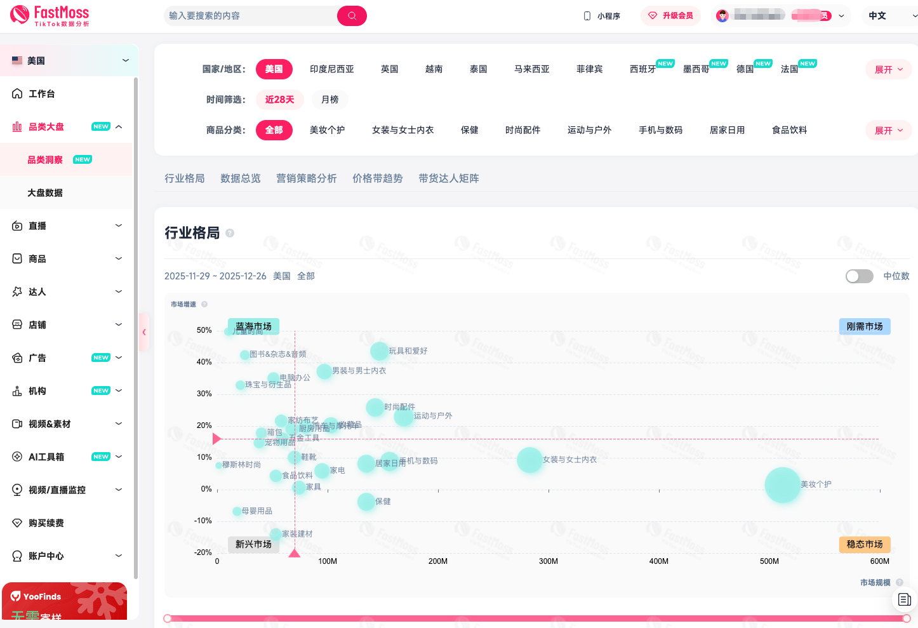Click the 直播 live stream sidebar icon
This screenshot has width=918, height=628.
point(17,226)
